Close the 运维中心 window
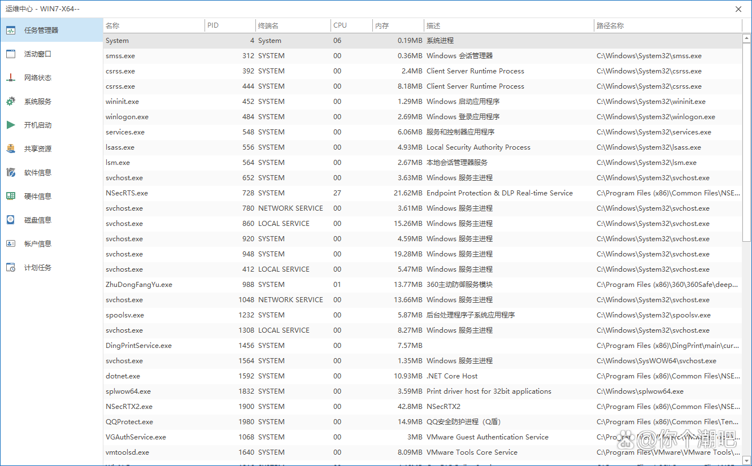This screenshot has width=752, height=466. (738, 9)
